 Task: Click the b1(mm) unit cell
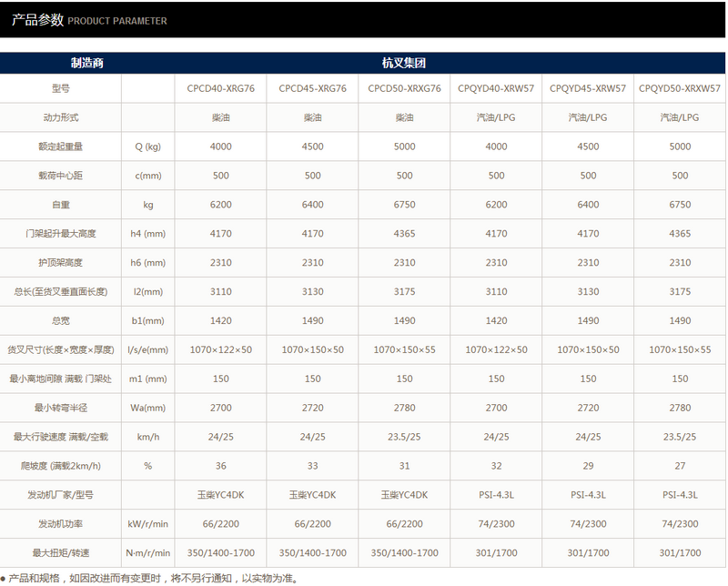click(x=148, y=320)
